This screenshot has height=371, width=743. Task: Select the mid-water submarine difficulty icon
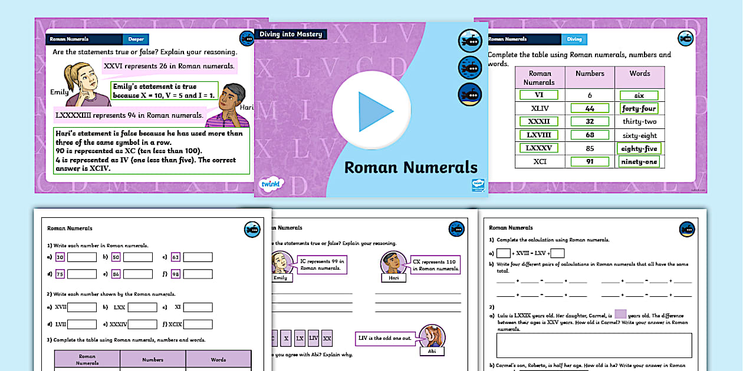(470, 67)
